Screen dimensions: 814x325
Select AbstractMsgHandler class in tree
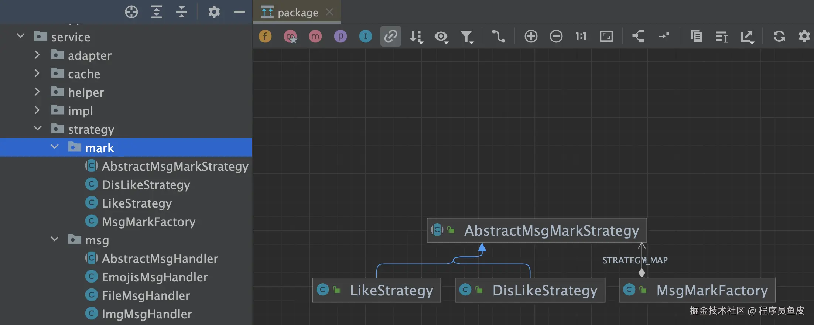(x=160, y=259)
